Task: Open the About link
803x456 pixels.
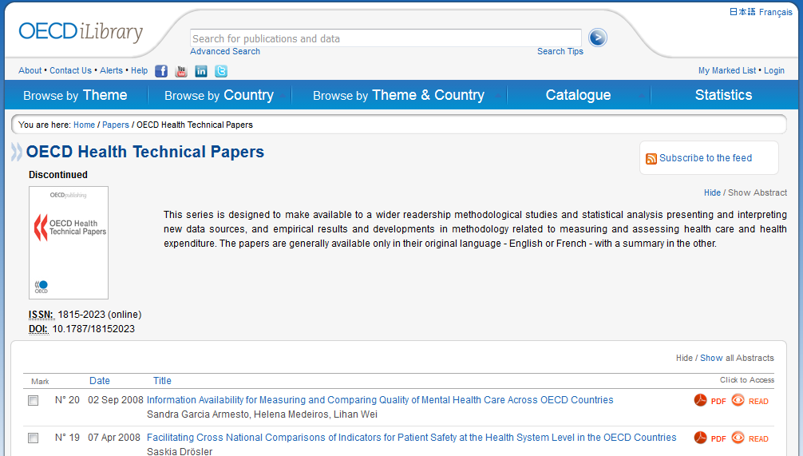Action: [30, 71]
